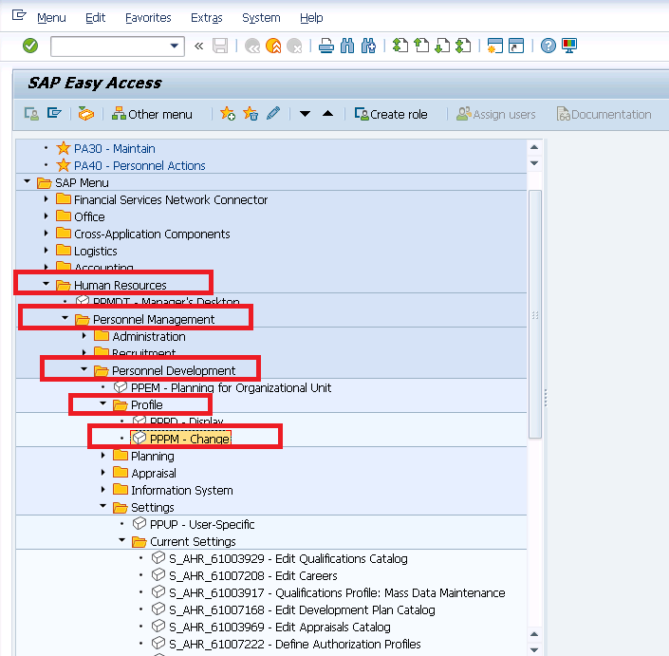This screenshot has width=669, height=656.
Task: Collapse the Human Resources folder
Action: tap(46, 284)
